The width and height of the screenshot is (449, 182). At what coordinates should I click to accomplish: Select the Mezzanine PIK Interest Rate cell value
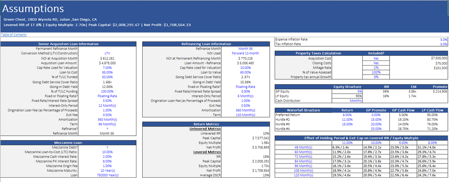(x=107, y=161)
